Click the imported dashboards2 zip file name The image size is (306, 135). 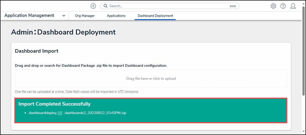[x=77, y=113]
